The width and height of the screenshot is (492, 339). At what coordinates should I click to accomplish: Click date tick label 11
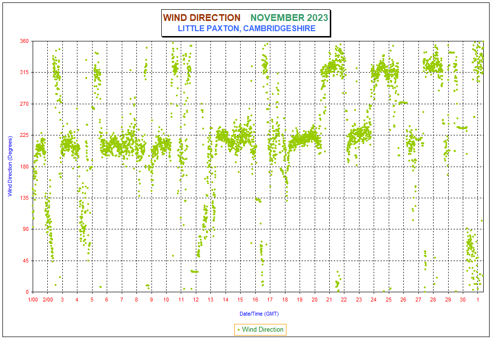181,300
